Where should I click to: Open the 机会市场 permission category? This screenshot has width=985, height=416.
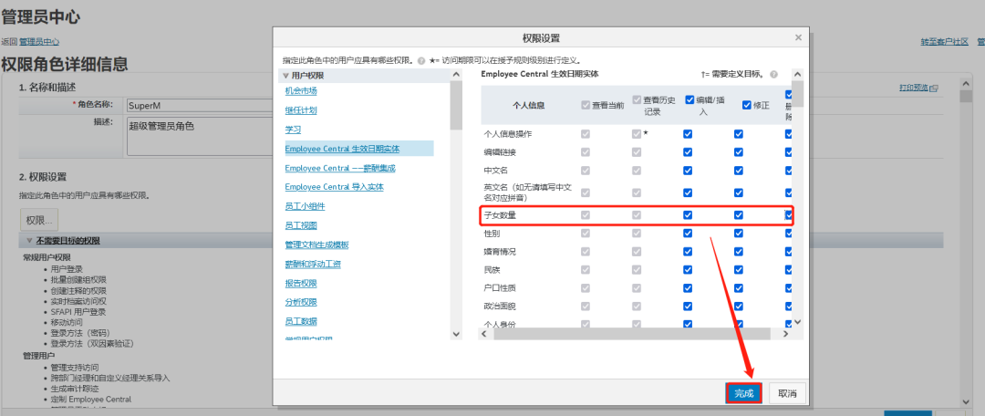click(301, 91)
